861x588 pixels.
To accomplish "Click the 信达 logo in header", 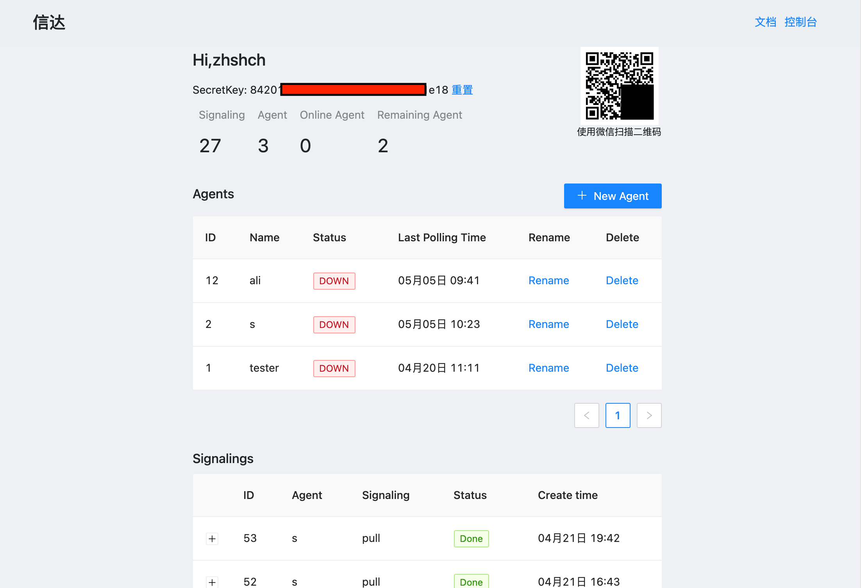I will pyautogui.click(x=49, y=22).
